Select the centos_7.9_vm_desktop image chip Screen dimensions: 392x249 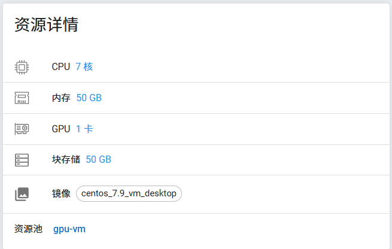pyautogui.click(x=129, y=193)
